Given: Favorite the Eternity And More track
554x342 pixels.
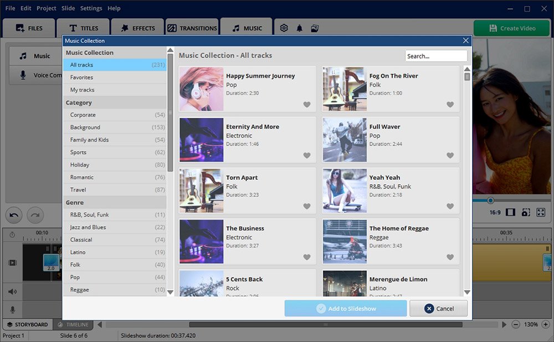Looking at the screenshot, I should [x=307, y=156].
